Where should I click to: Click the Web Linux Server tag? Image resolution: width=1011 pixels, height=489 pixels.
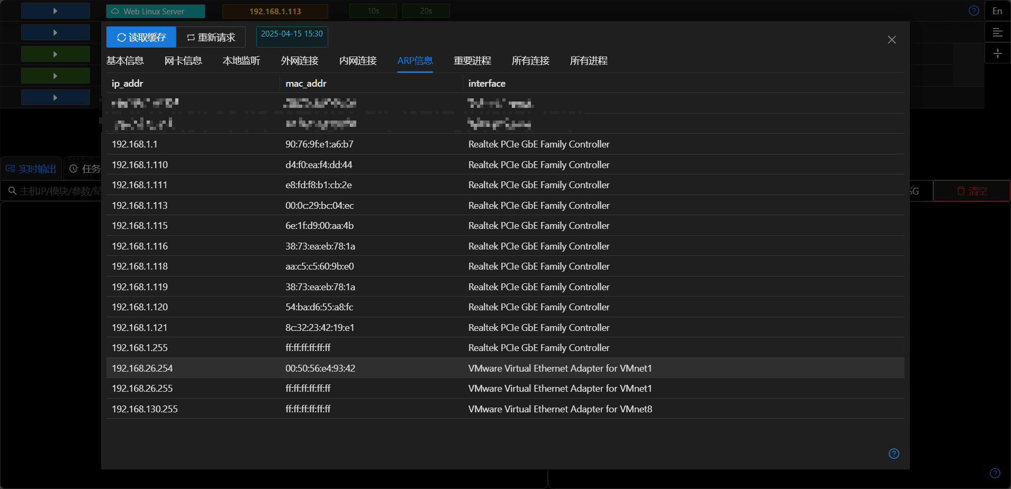[x=156, y=11]
